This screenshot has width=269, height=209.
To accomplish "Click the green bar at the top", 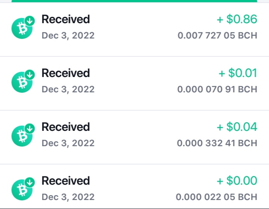I will pyautogui.click(x=134, y=1).
